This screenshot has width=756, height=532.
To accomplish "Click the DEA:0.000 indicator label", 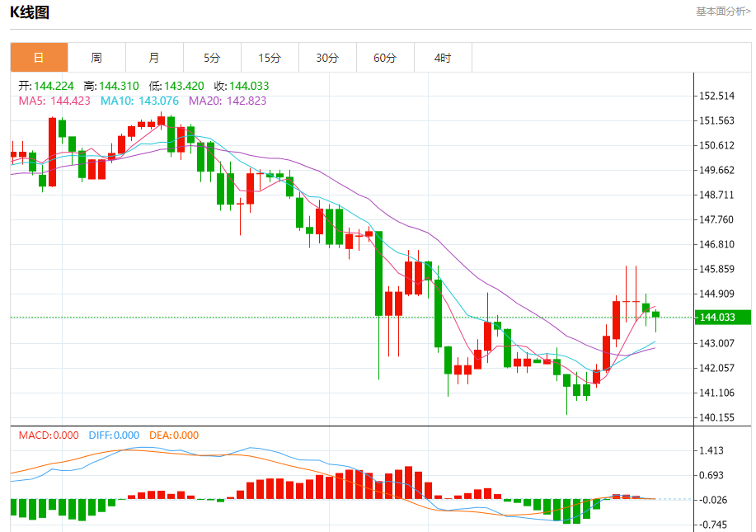I will coord(174,435).
